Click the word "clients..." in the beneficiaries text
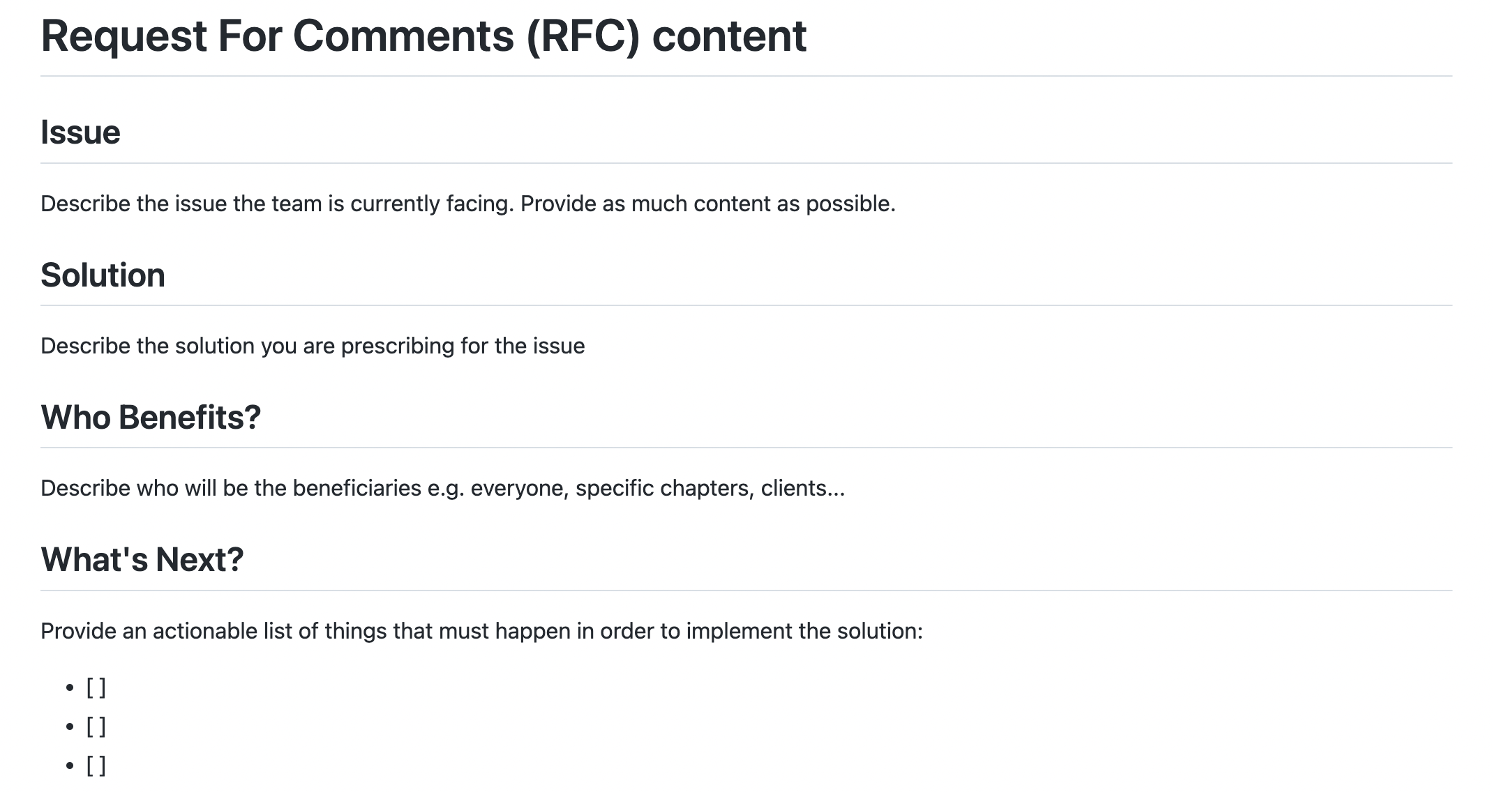Viewport: 1493px width, 792px height. point(802,489)
